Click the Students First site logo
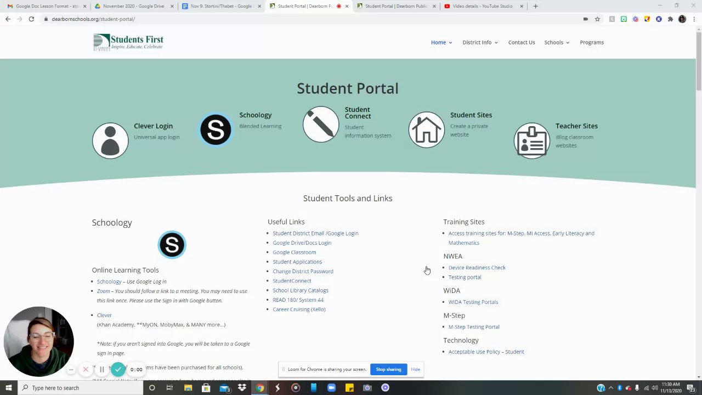This screenshot has height=395, width=702. click(x=128, y=42)
